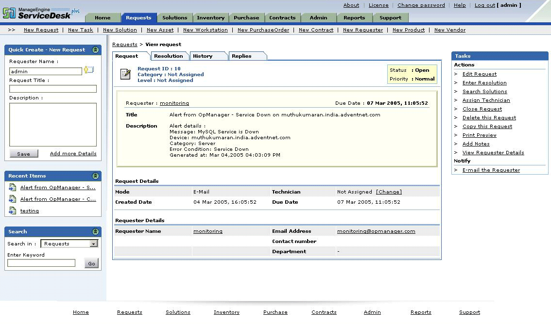Viewport: 551px width, 324px height.
Task: Select the Requests main tab
Action: tap(138, 17)
